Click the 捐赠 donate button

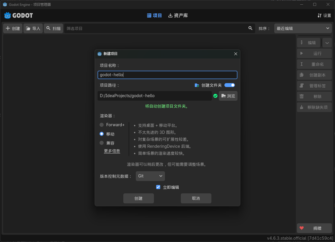(x=314, y=228)
